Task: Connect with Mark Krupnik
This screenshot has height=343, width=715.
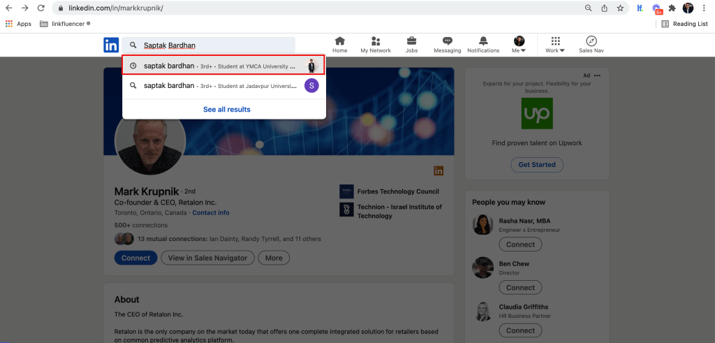Action: (136, 258)
